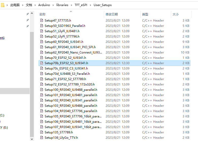Screen dimensions: 198x141
Task: Click the Setup136_LilyGo_TTV.h file icon
Action: [42, 138]
